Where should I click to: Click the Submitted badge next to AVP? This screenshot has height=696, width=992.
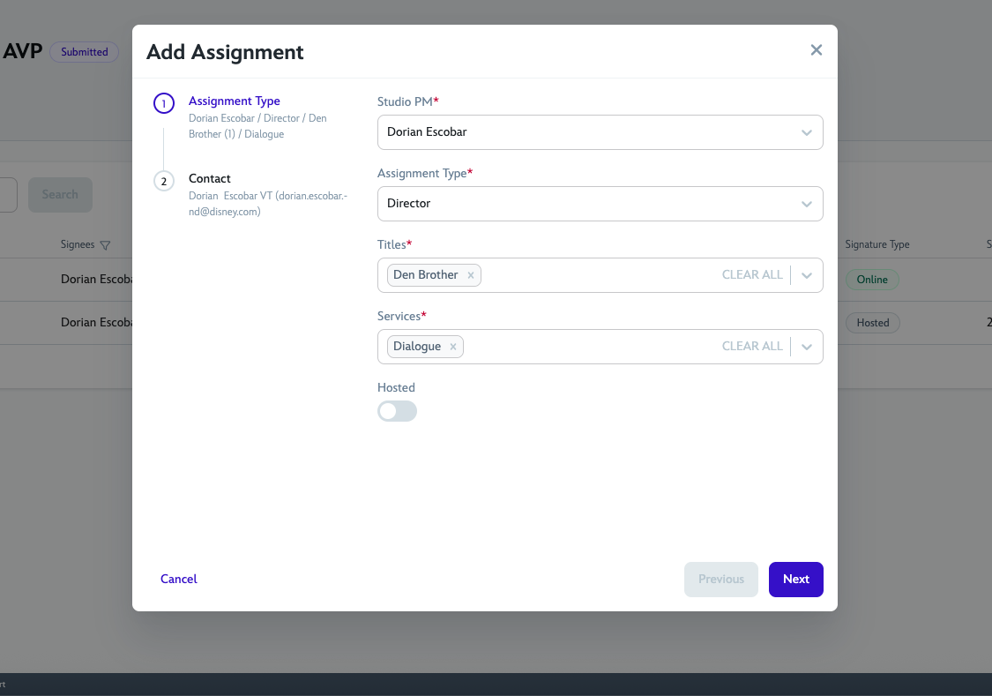pos(84,52)
